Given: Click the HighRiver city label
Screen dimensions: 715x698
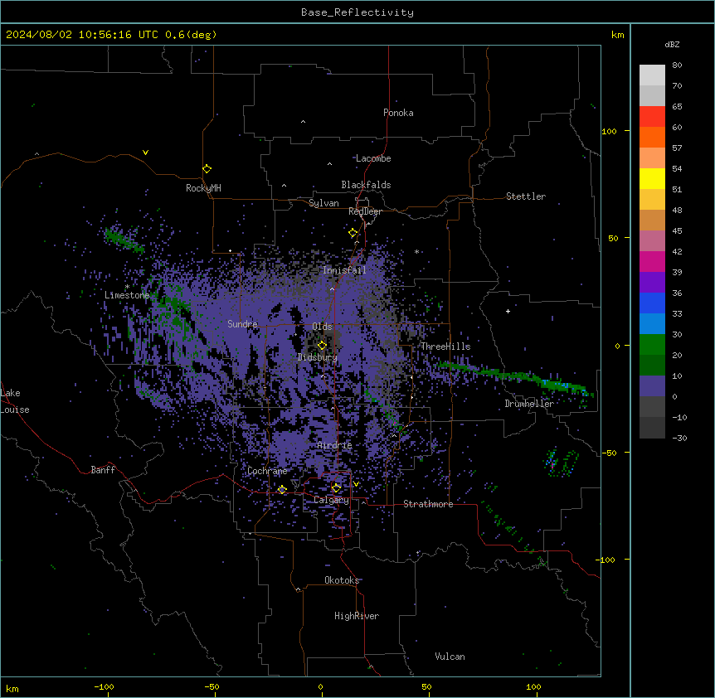Looking at the screenshot, I should [x=357, y=616].
